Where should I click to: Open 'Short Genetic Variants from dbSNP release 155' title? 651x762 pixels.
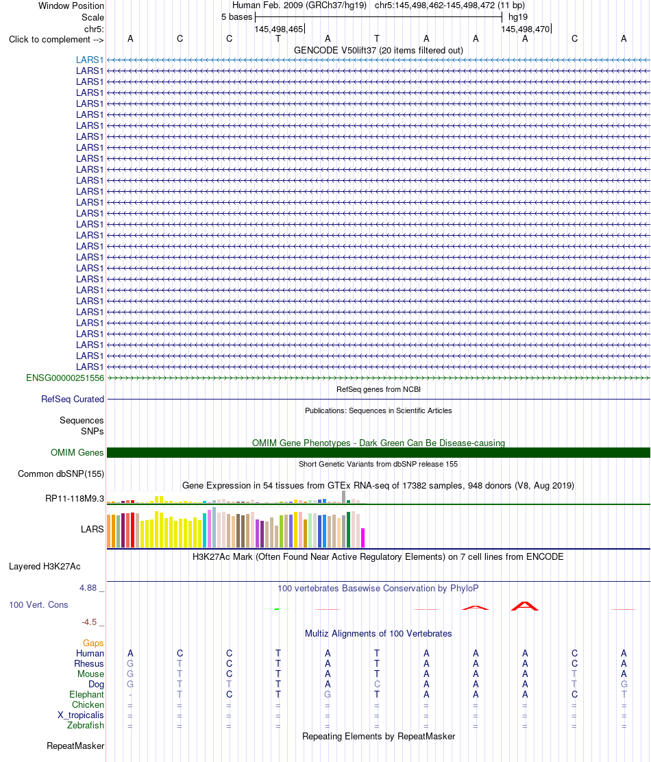pos(378,464)
